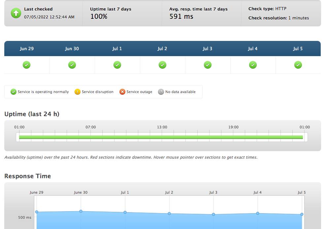326x229 pixels.
Task: Click the 'Uptime (last 24 h)' heading
Action: [x=32, y=114]
